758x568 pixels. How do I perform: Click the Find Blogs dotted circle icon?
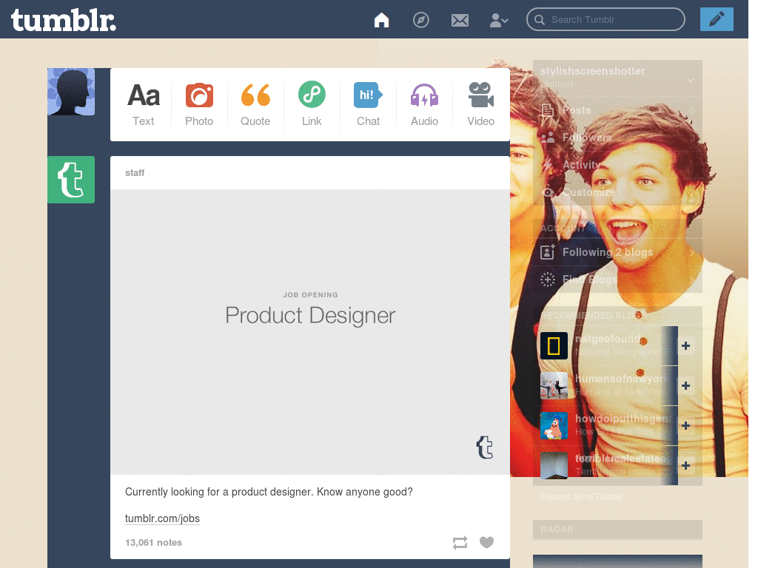point(547,279)
